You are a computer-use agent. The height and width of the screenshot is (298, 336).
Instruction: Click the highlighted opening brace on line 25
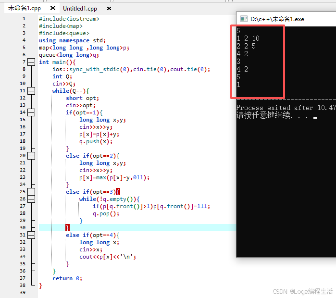pos(118,192)
